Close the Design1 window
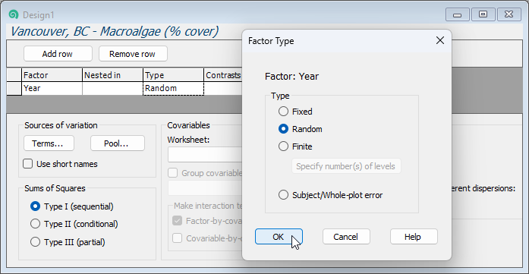Image resolution: width=529 pixels, height=274 pixels. pyautogui.click(x=509, y=15)
